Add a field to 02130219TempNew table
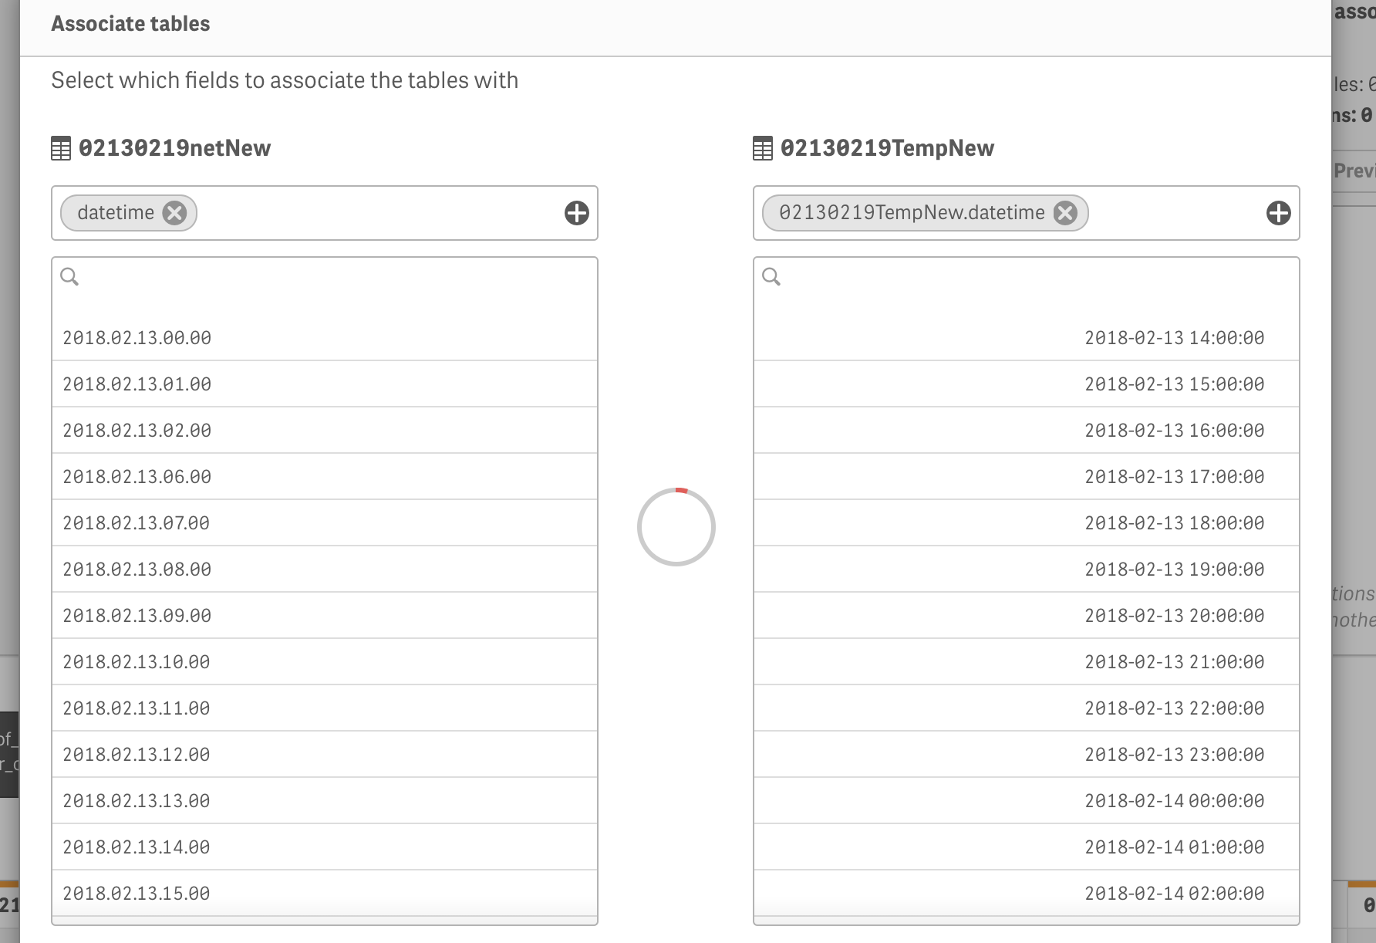The height and width of the screenshot is (943, 1376). click(x=1278, y=213)
